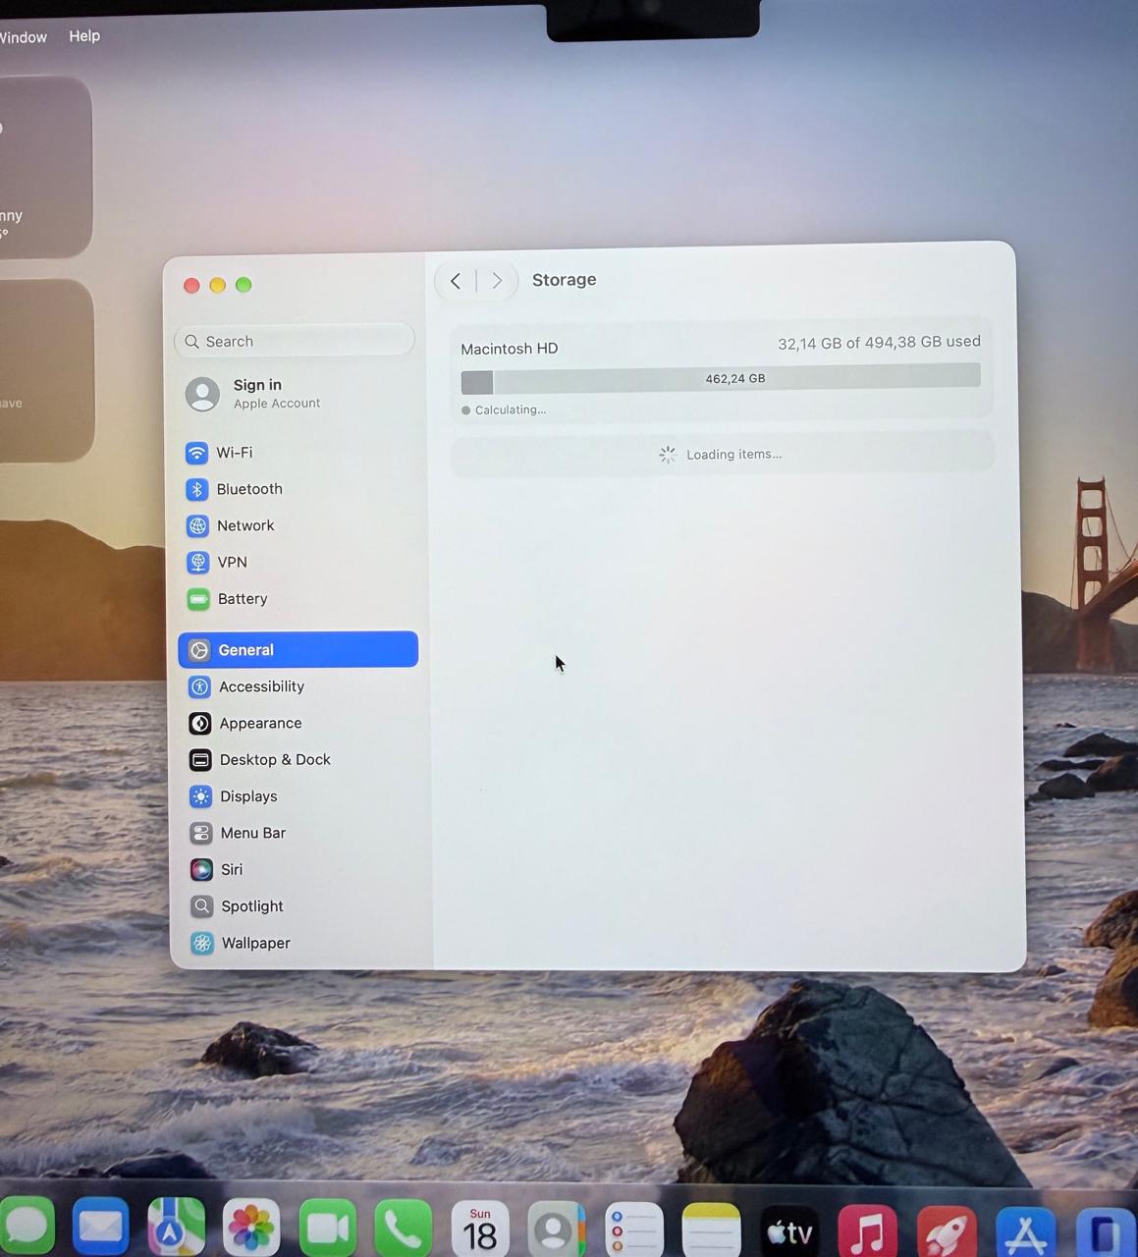Image resolution: width=1138 pixels, height=1257 pixels.
Task: Select Siri in the sidebar
Action: click(x=298, y=869)
